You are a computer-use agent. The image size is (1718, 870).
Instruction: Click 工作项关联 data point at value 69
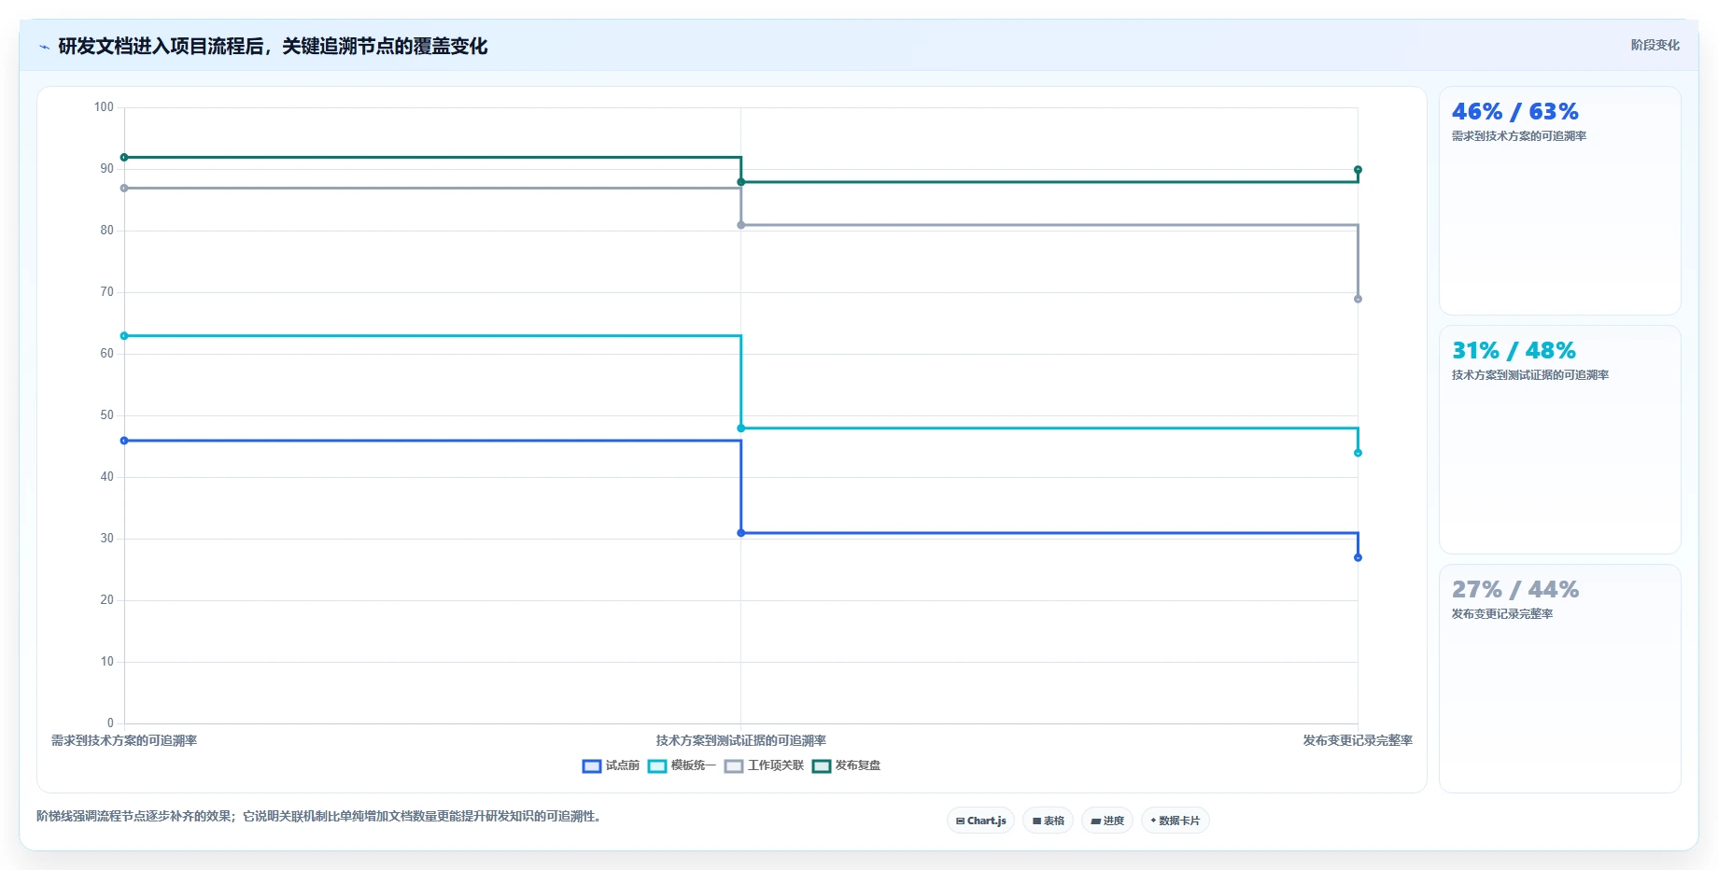pos(1358,299)
